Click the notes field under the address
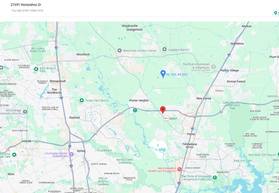279x193 pixels. coord(28,10)
